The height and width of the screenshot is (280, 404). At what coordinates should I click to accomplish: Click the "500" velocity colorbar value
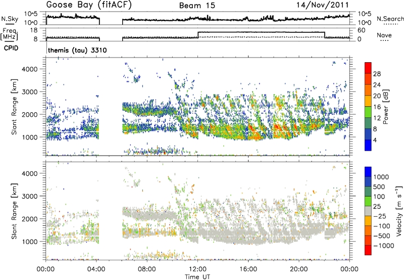[379, 186]
